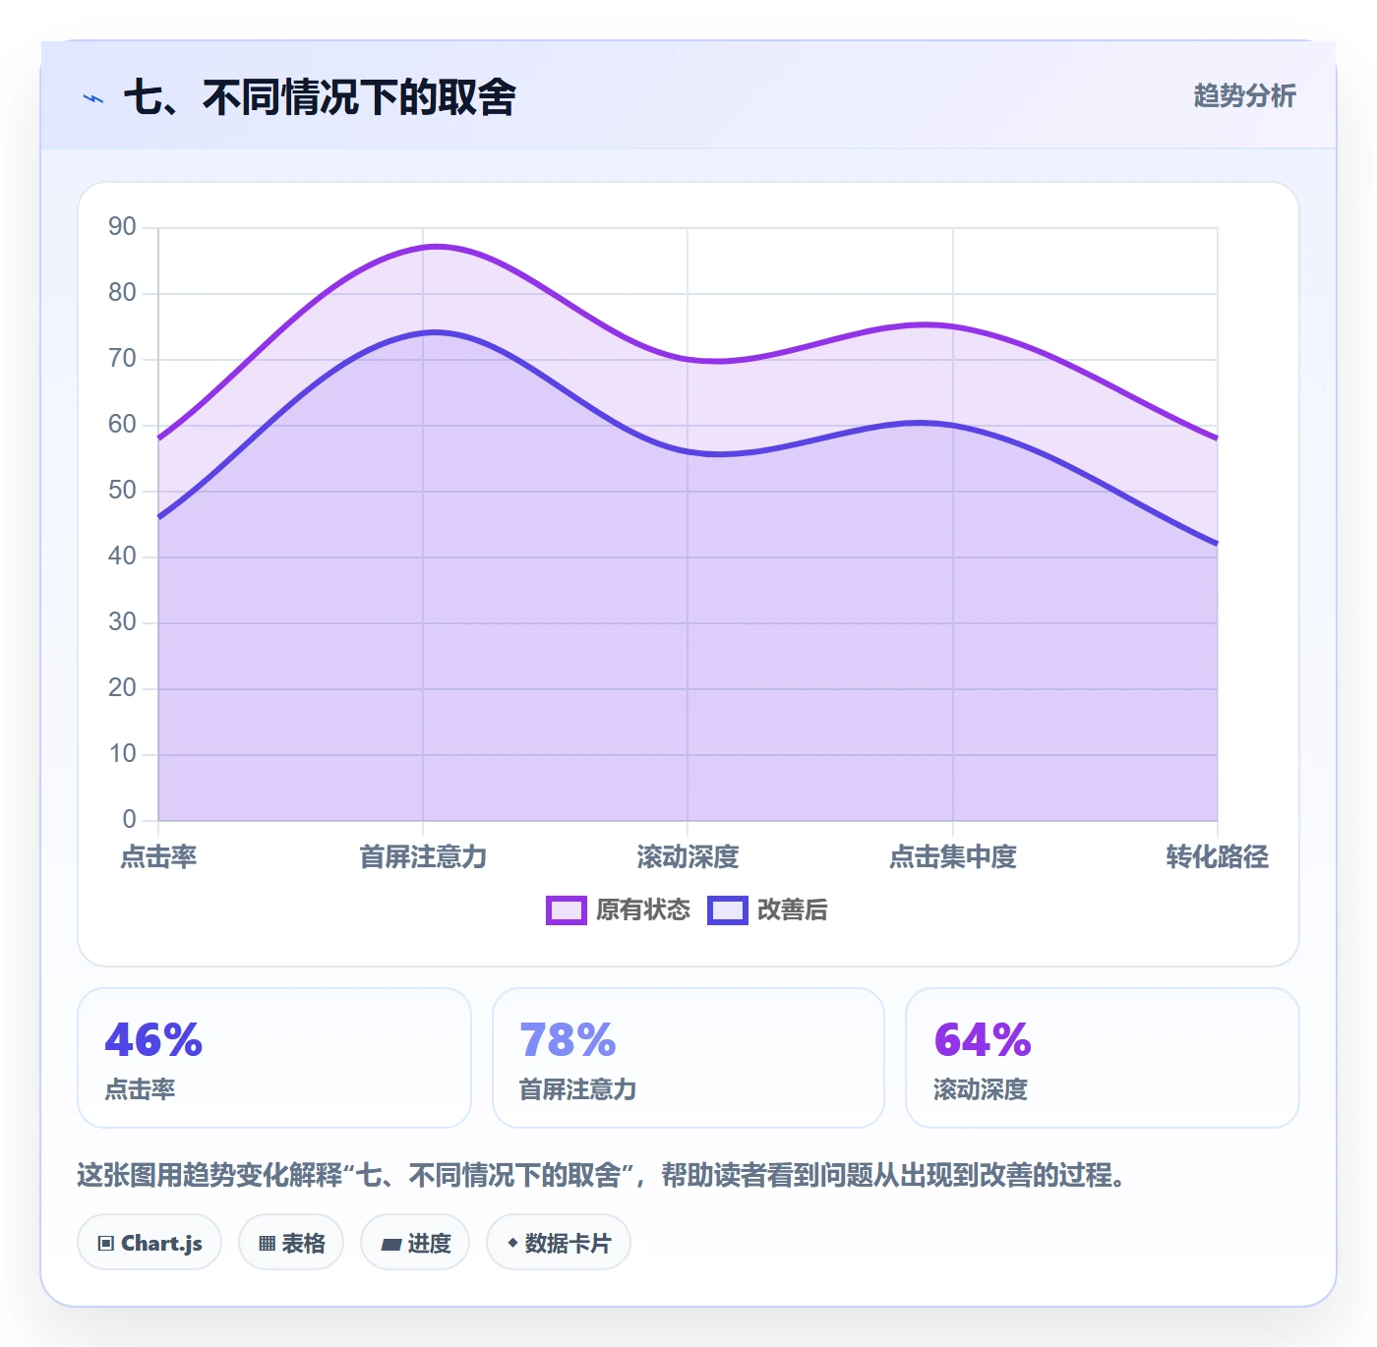
Task: Select the 滚动深度 caption under 64%
Action: coord(981,1089)
